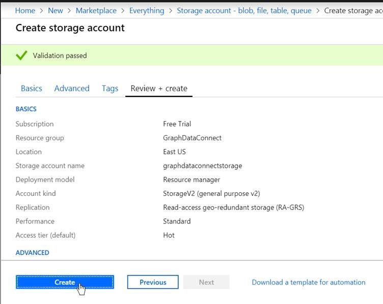Click the Create button
This screenshot has width=383, height=304.
[x=65, y=282]
